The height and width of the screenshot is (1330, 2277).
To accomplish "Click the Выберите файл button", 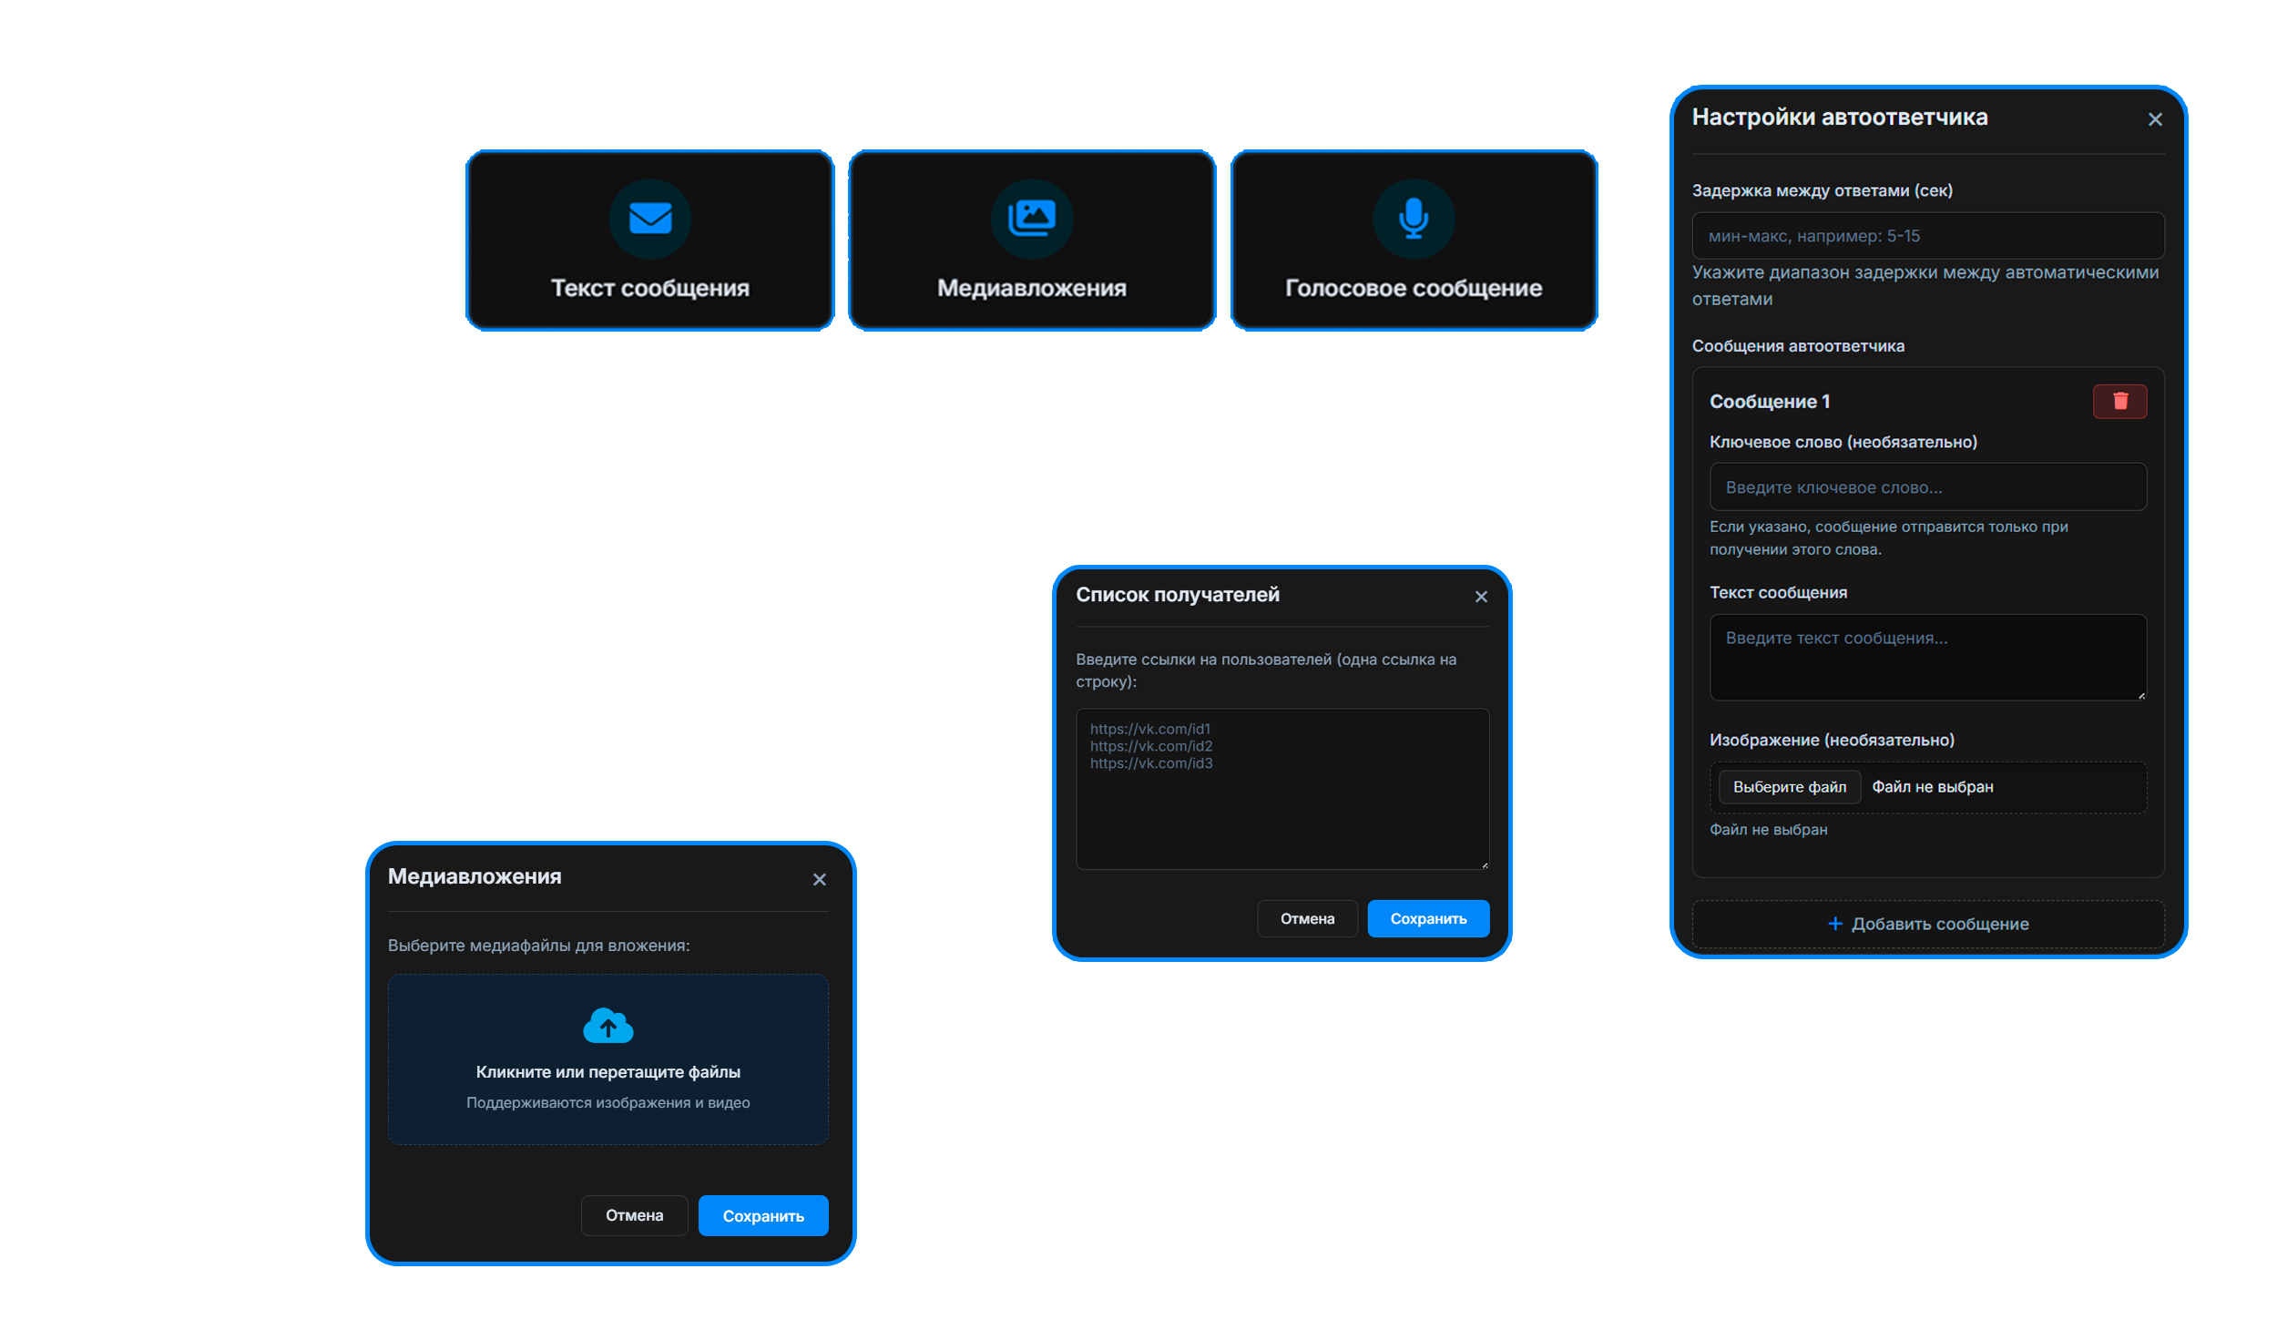I will (1788, 787).
